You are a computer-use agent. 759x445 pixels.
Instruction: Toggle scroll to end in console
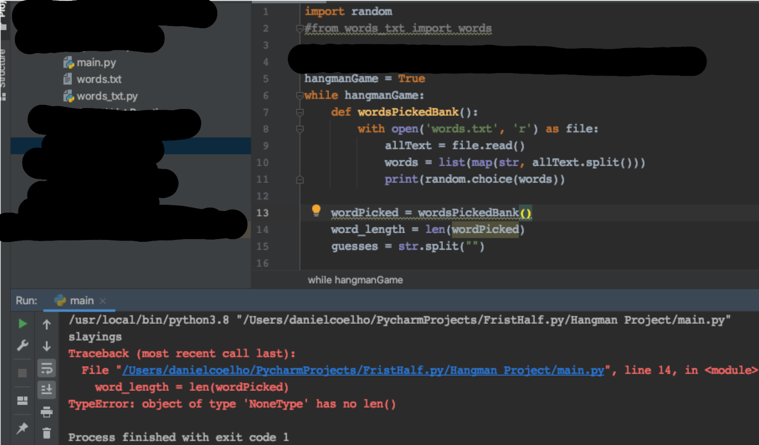(46, 389)
